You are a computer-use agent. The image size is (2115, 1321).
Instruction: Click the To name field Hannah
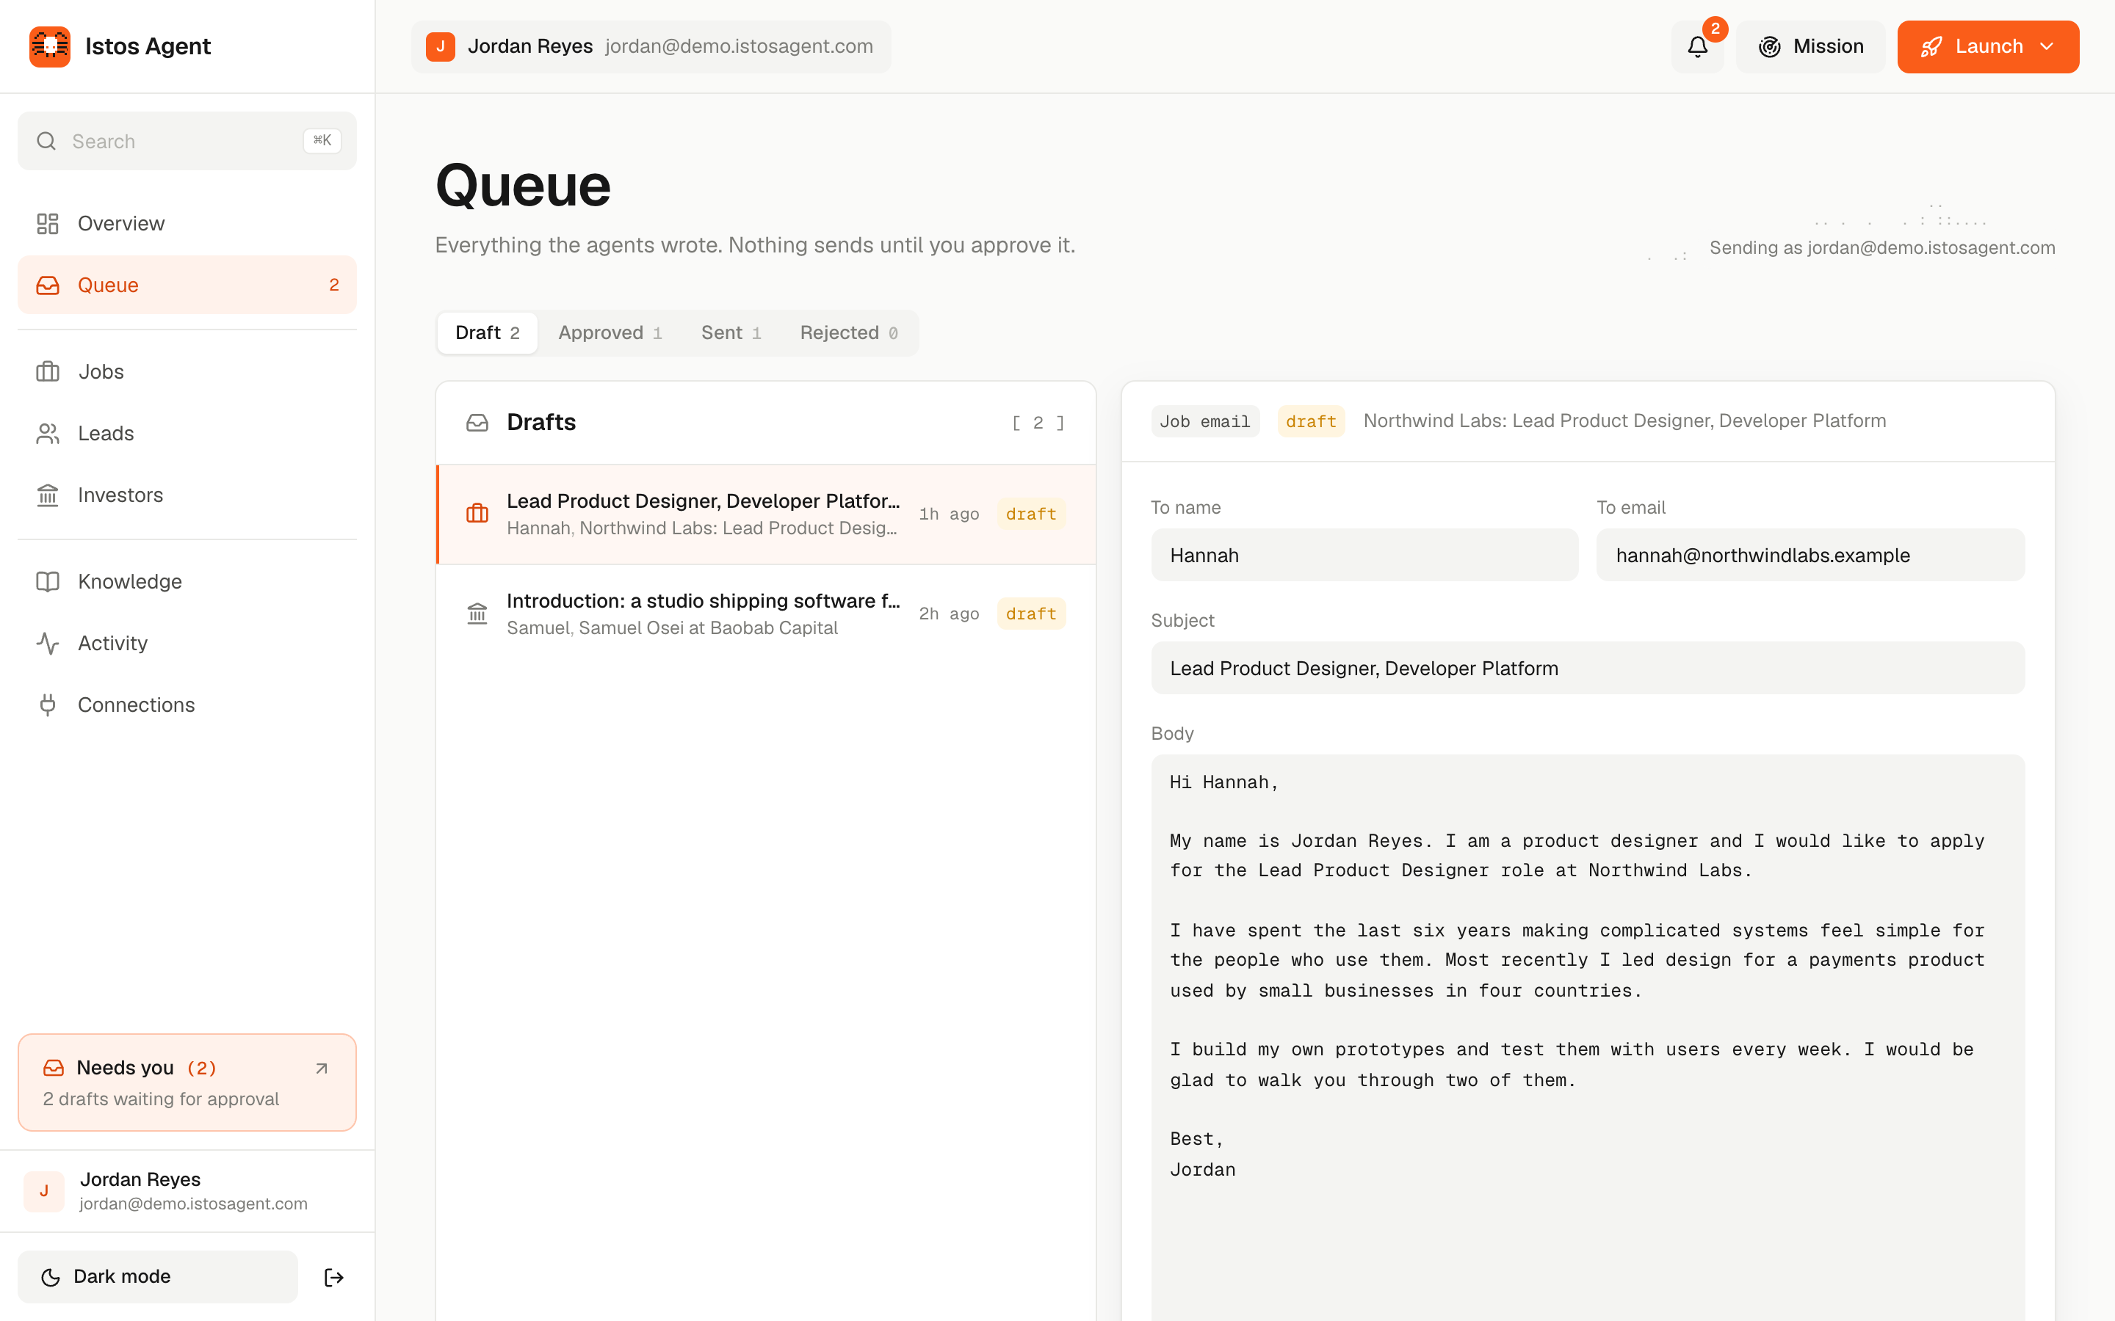(1364, 555)
